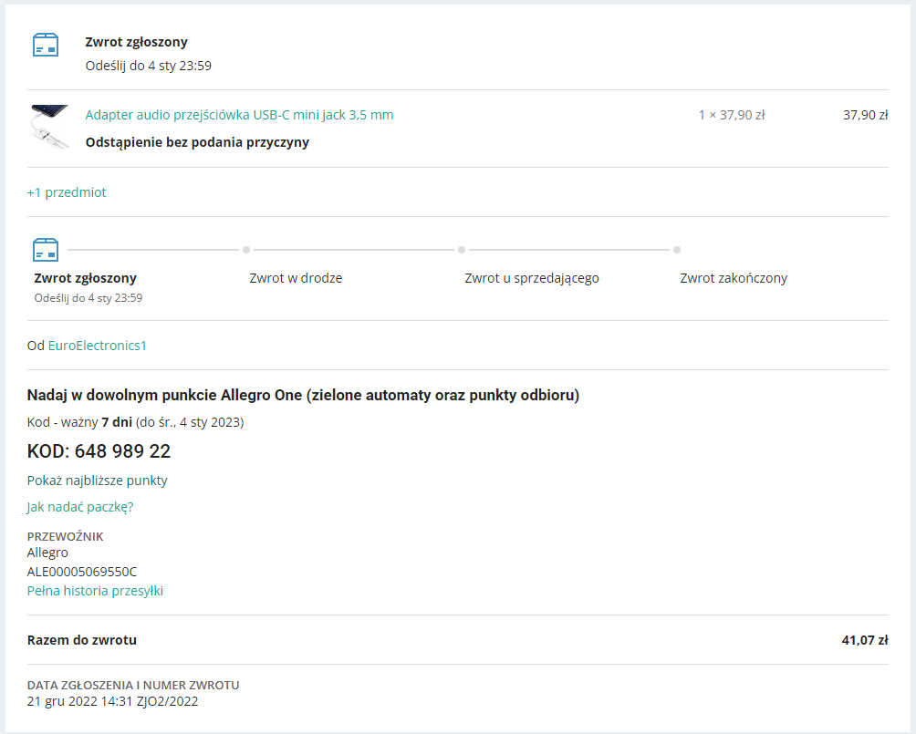The width and height of the screenshot is (916, 734).
Task: Click tracking number ALE00005069550C
Action: pos(81,571)
